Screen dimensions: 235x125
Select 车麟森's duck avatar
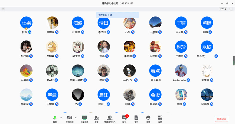click(x=52, y=46)
